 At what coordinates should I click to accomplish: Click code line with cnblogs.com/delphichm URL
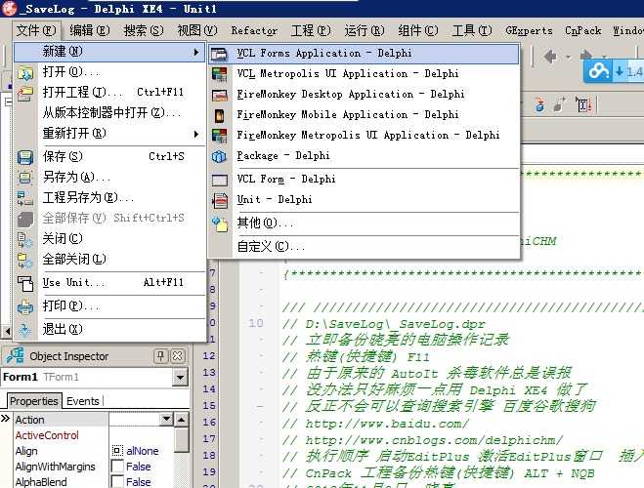coord(422,440)
